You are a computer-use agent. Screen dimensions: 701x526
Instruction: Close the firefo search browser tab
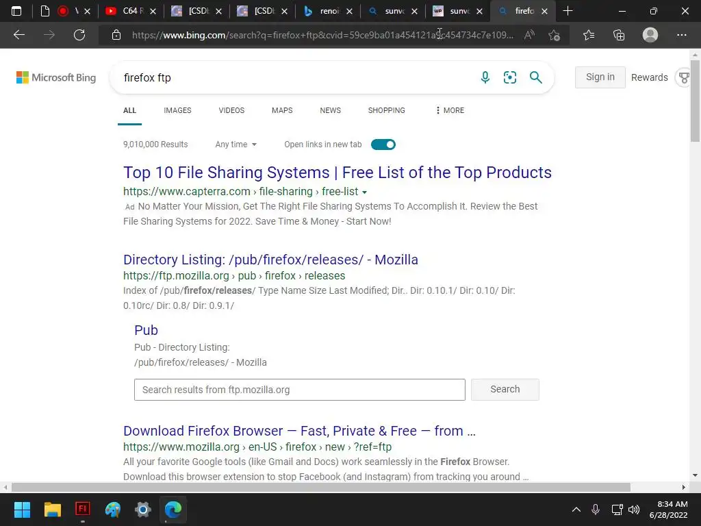point(544,11)
